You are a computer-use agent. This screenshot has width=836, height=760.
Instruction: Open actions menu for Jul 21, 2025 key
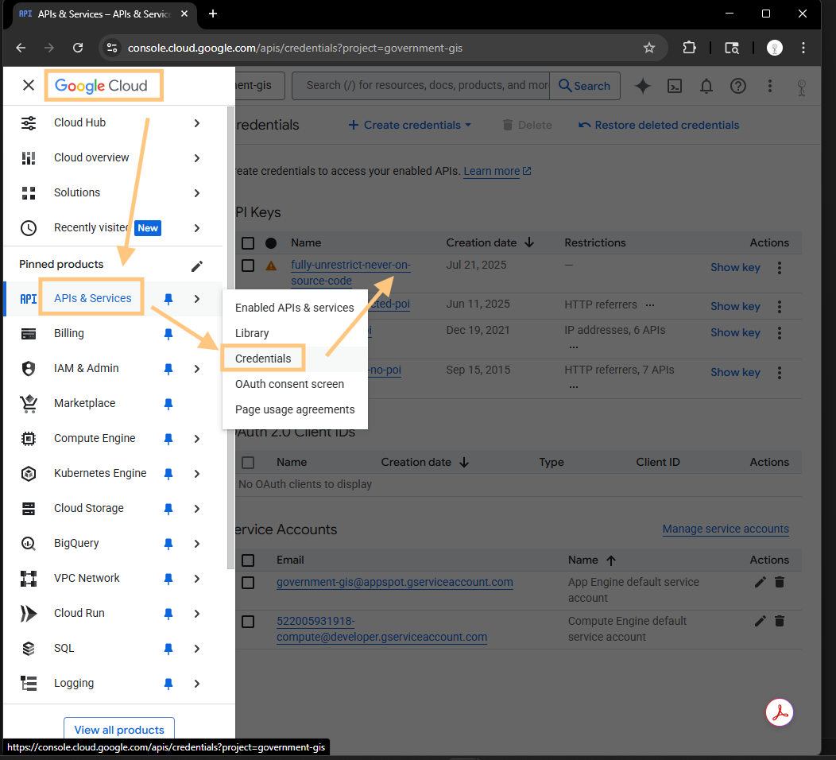tap(780, 268)
